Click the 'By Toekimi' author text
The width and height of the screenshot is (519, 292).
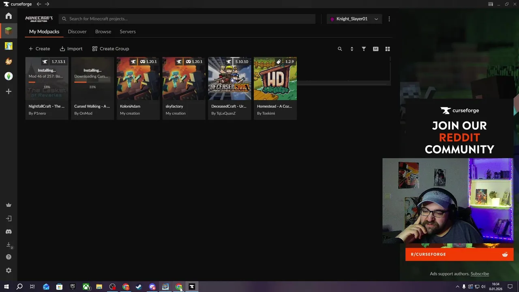click(x=266, y=114)
